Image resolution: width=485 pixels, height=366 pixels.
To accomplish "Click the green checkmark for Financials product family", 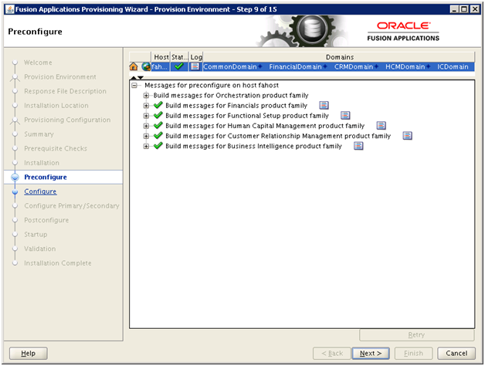I will coord(158,105).
